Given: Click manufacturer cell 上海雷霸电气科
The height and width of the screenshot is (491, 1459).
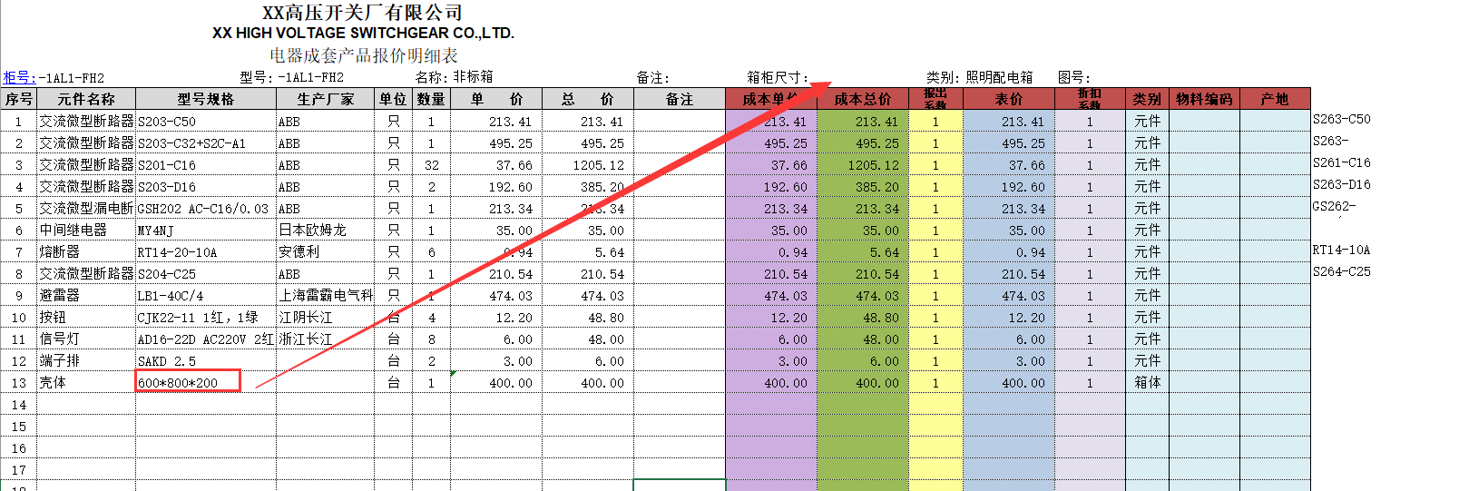Looking at the screenshot, I should pos(326,296).
